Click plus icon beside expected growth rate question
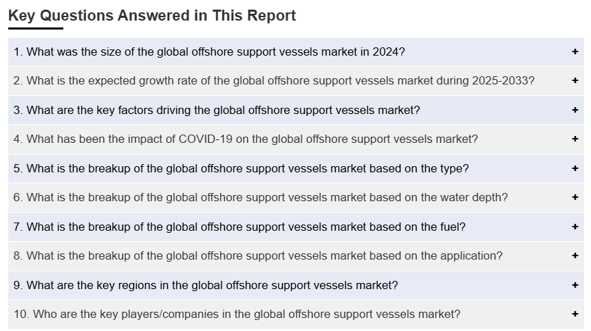 tap(574, 80)
